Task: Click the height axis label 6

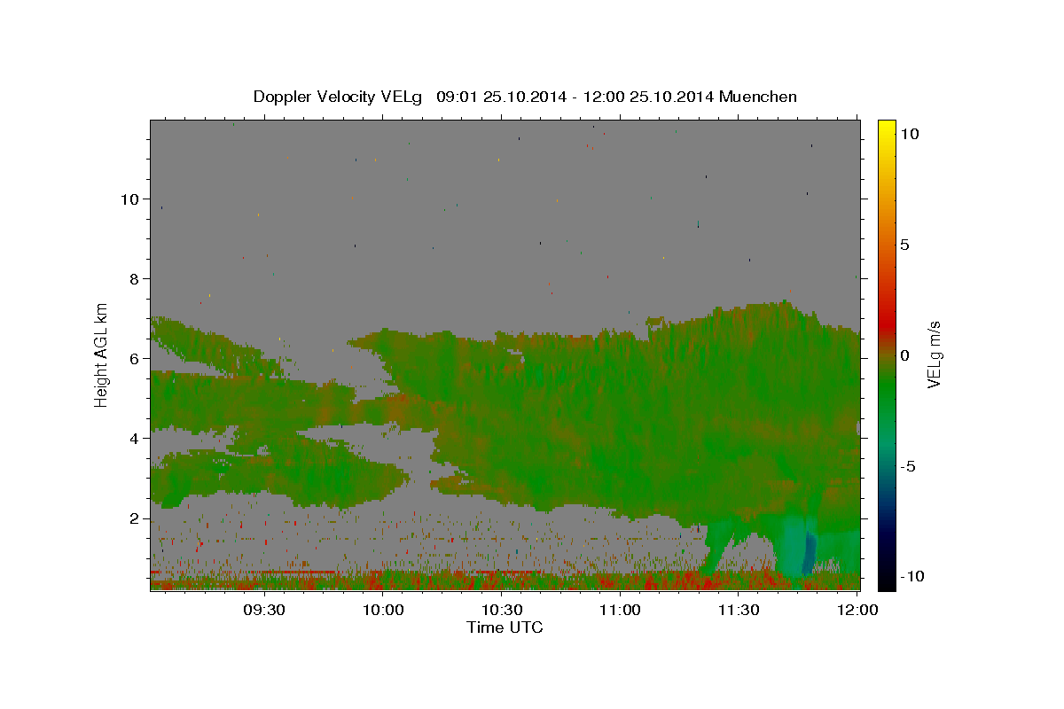Action: (134, 358)
